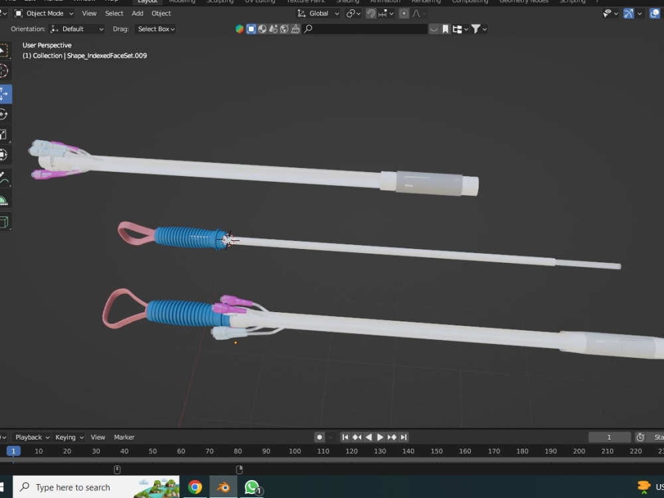The image size is (664, 498).
Task: Open the pivot point dropdown
Action: [353, 13]
